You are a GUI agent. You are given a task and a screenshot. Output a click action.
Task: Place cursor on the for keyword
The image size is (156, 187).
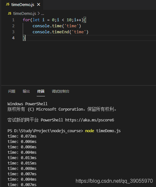pos(27,20)
